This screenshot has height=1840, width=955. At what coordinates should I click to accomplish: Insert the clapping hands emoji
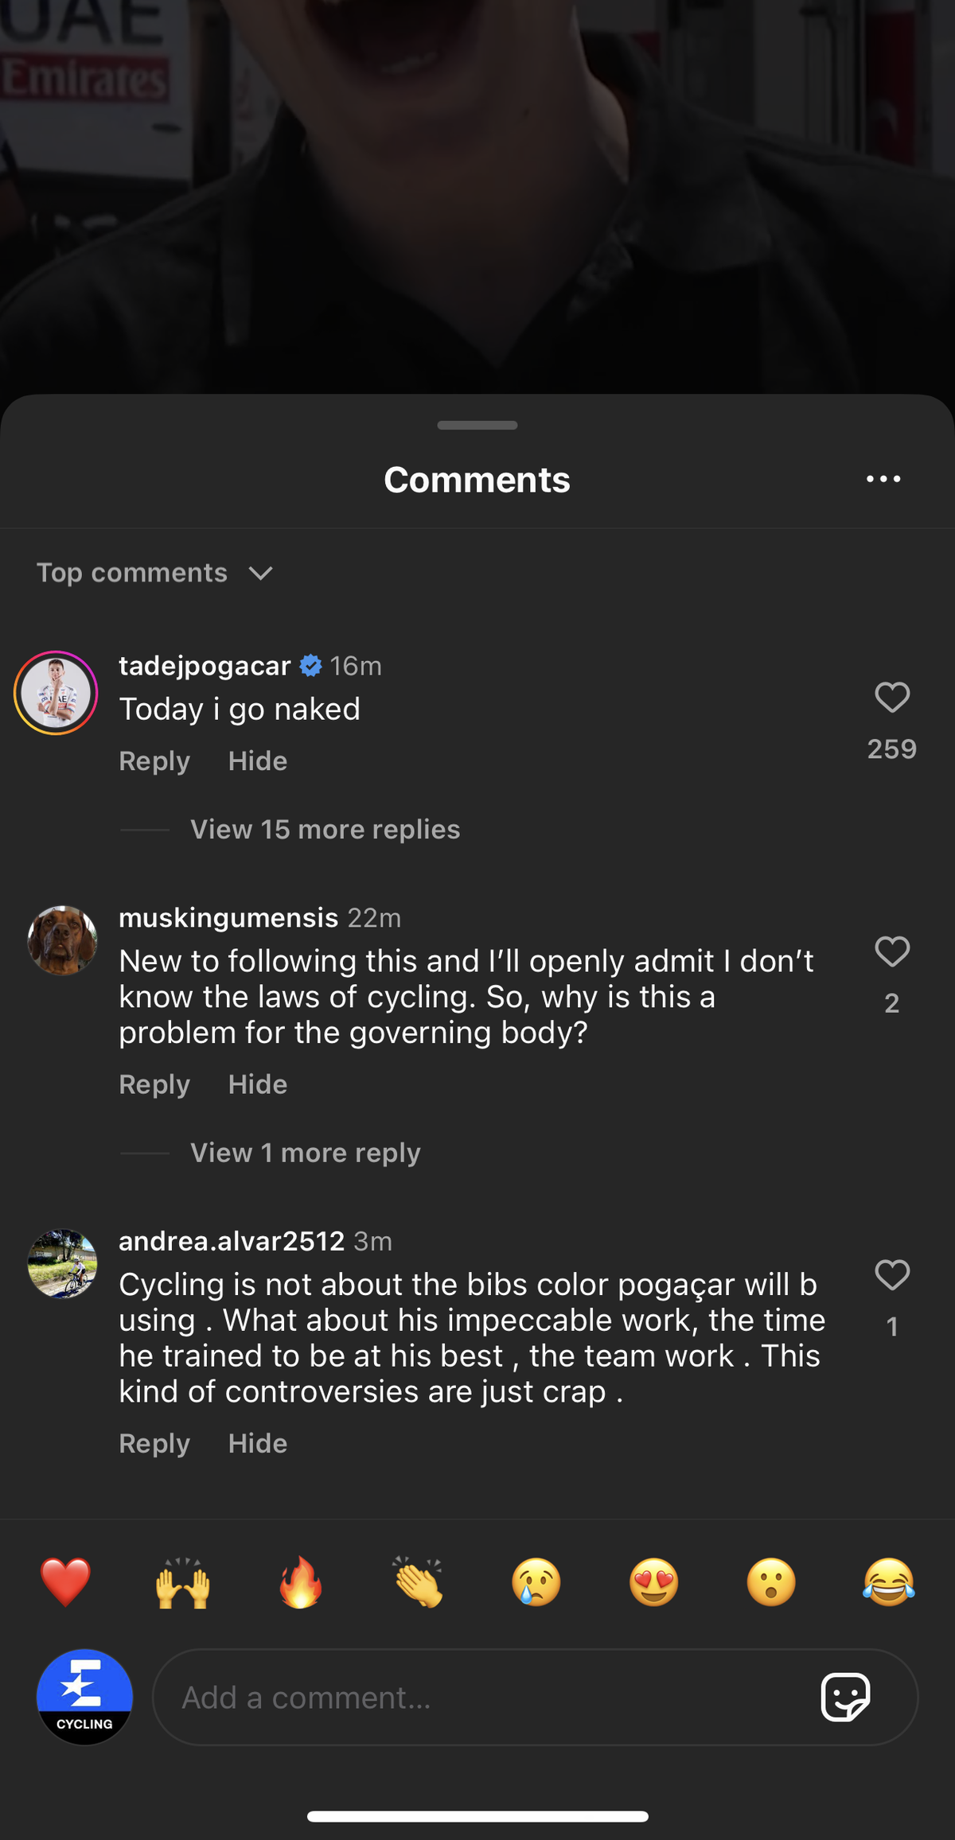[x=419, y=1582]
